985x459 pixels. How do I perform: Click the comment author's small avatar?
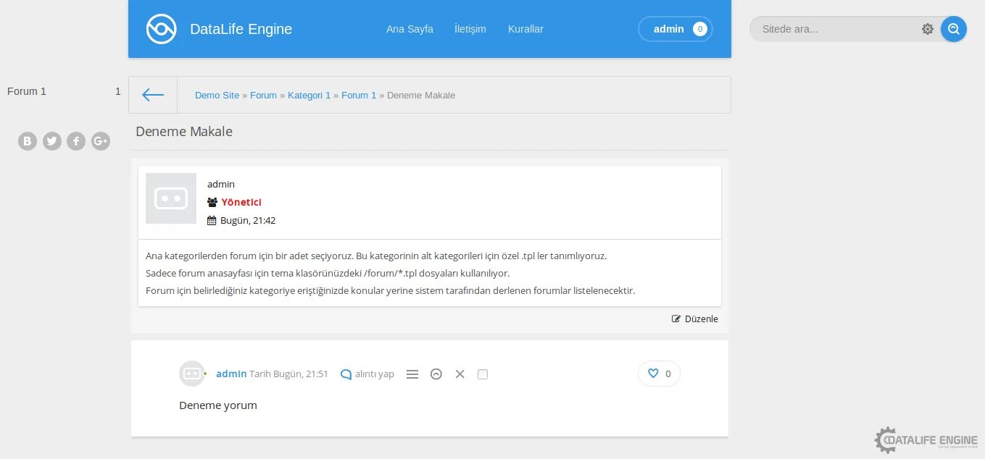192,374
